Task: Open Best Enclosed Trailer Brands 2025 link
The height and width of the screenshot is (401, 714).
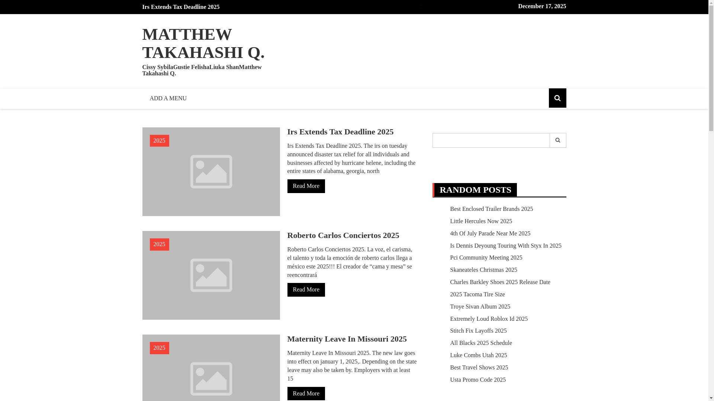Action: click(x=491, y=209)
